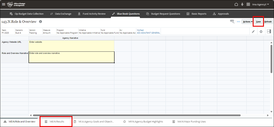Click the pencil edit icon
274x127 pixels.
tap(253, 32)
